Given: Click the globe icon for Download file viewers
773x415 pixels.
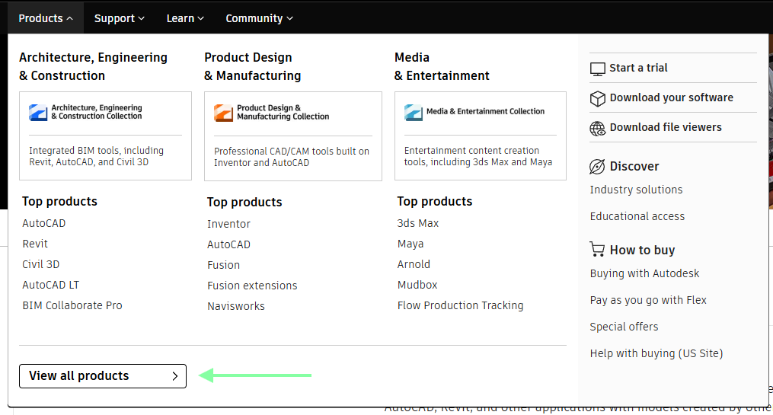Looking at the screenshot, I should (x=598, y=128).
